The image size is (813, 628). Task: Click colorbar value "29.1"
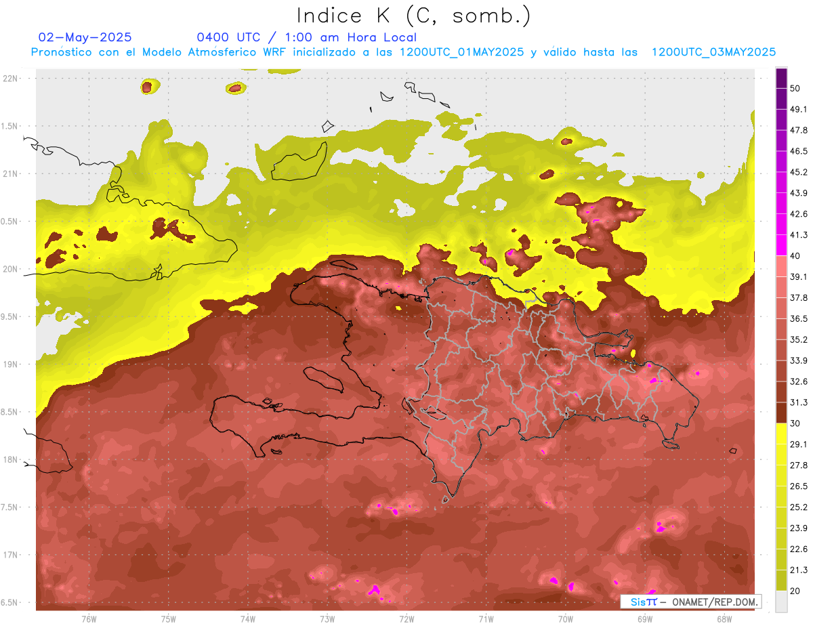pyautogui.click(x=799, y=444)
